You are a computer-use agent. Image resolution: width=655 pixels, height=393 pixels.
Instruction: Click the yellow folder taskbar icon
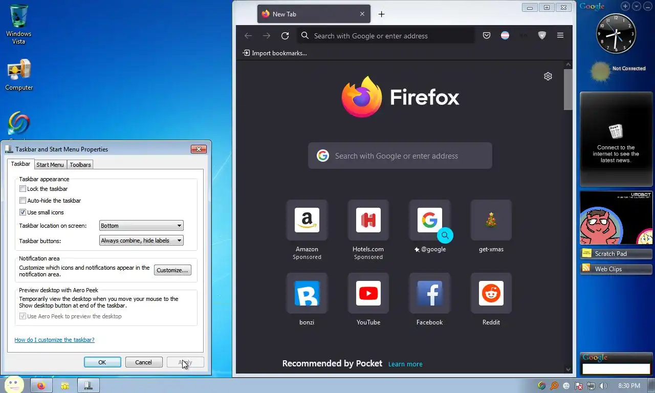point(65,385)
